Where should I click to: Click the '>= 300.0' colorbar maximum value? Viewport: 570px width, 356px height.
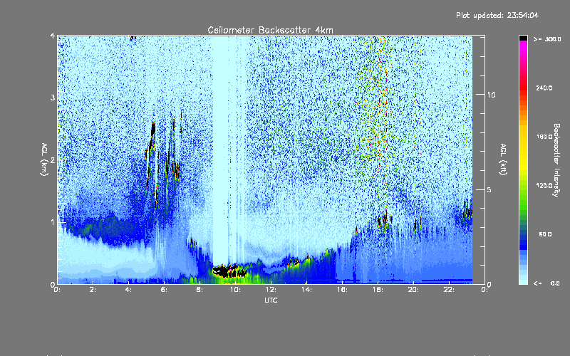click(546, 39)
